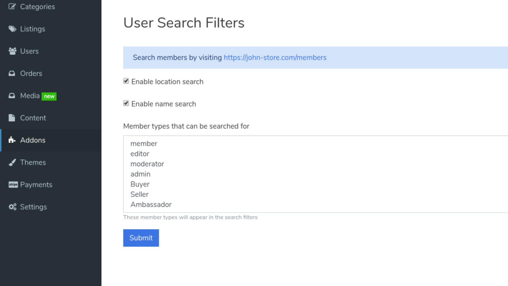Click the Orders inbox icon
This screenshot has width=508, height=286.
pos(12,73)
